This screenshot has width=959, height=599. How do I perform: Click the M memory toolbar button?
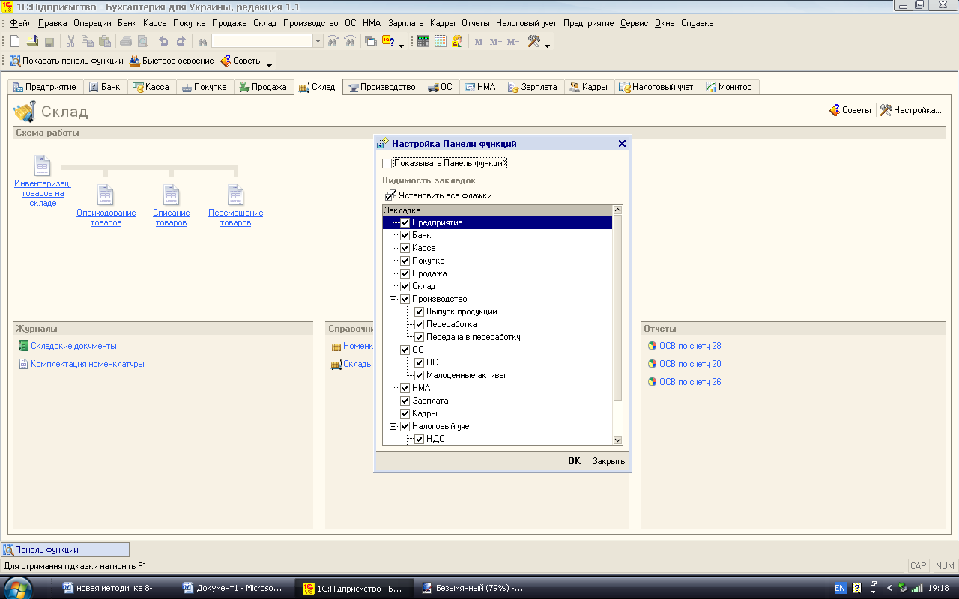click(479, 42)
